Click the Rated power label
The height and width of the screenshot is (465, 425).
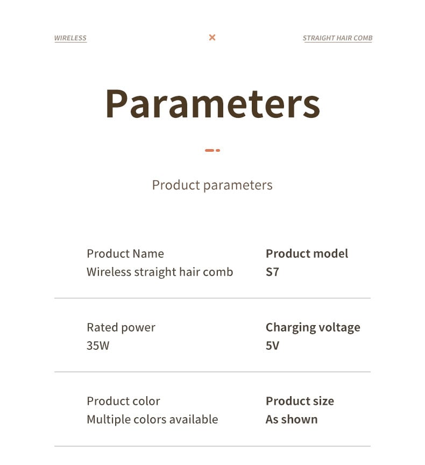[121, 327]
